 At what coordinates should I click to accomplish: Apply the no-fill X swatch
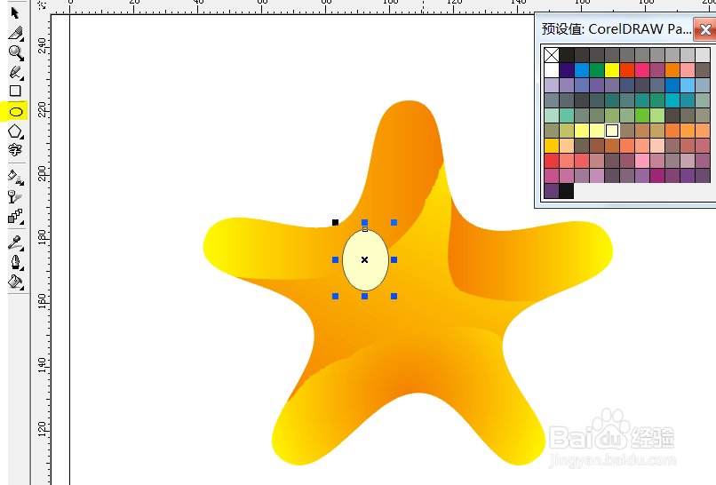(x=552, y=55)
